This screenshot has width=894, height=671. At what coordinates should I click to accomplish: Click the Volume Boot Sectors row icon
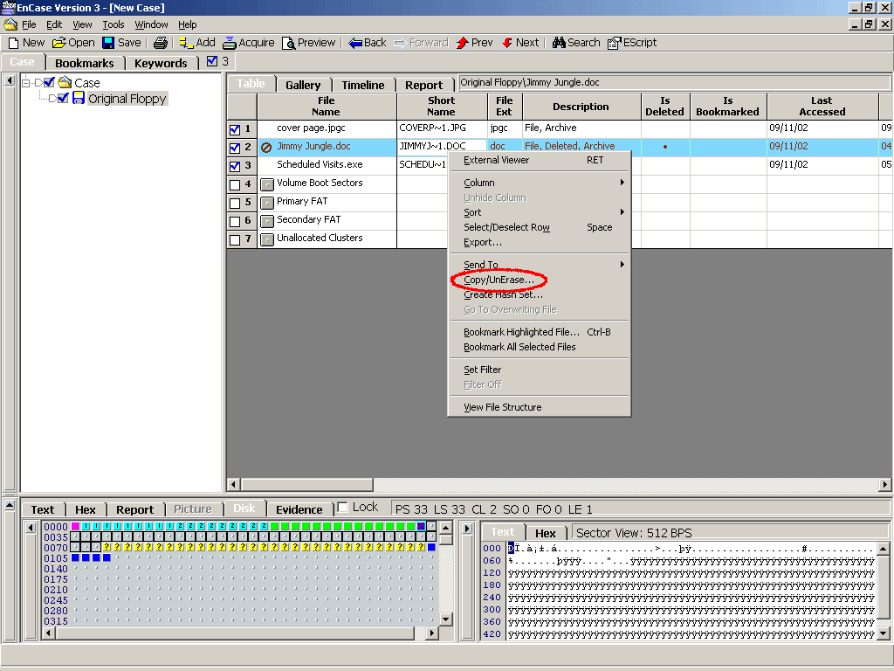(x=267, y=184)
